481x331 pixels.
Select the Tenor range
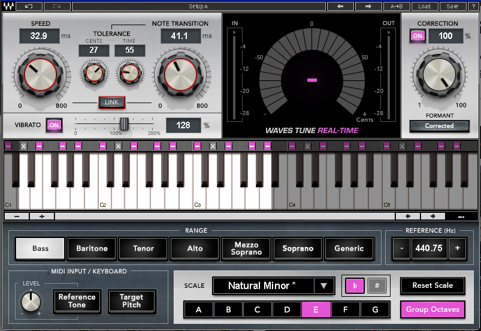(x=144, y=248)
